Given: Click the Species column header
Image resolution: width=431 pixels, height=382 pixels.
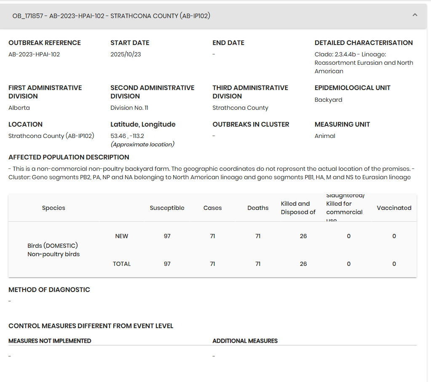Looking at the screenshot, I should (54, 208).
